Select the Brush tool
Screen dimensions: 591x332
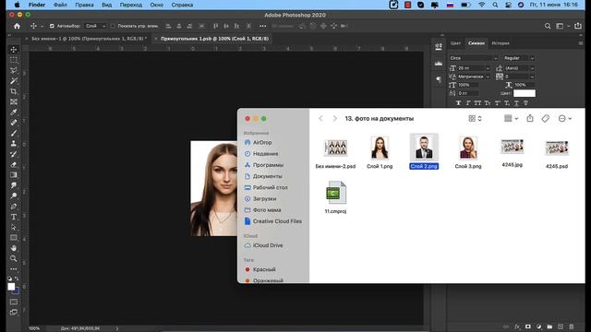pyautogui.click(x=14, y=133)
